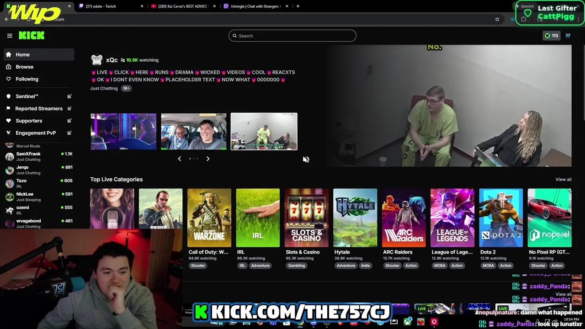Image resolution: width=585 pixels, height=329 pixels.
Task: Open Sentinel™ in the sidebar
Action: 39,96
